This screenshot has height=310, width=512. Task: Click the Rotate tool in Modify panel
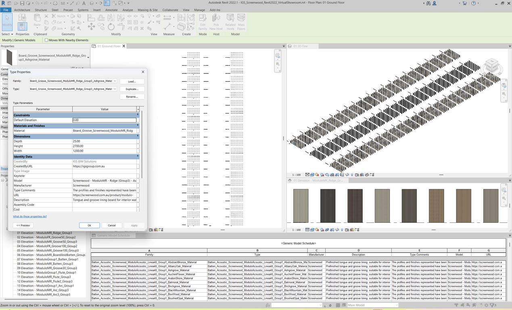111,27
